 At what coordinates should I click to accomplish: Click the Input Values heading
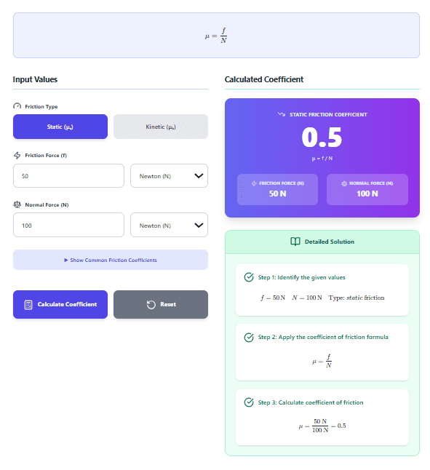[35, 79]
